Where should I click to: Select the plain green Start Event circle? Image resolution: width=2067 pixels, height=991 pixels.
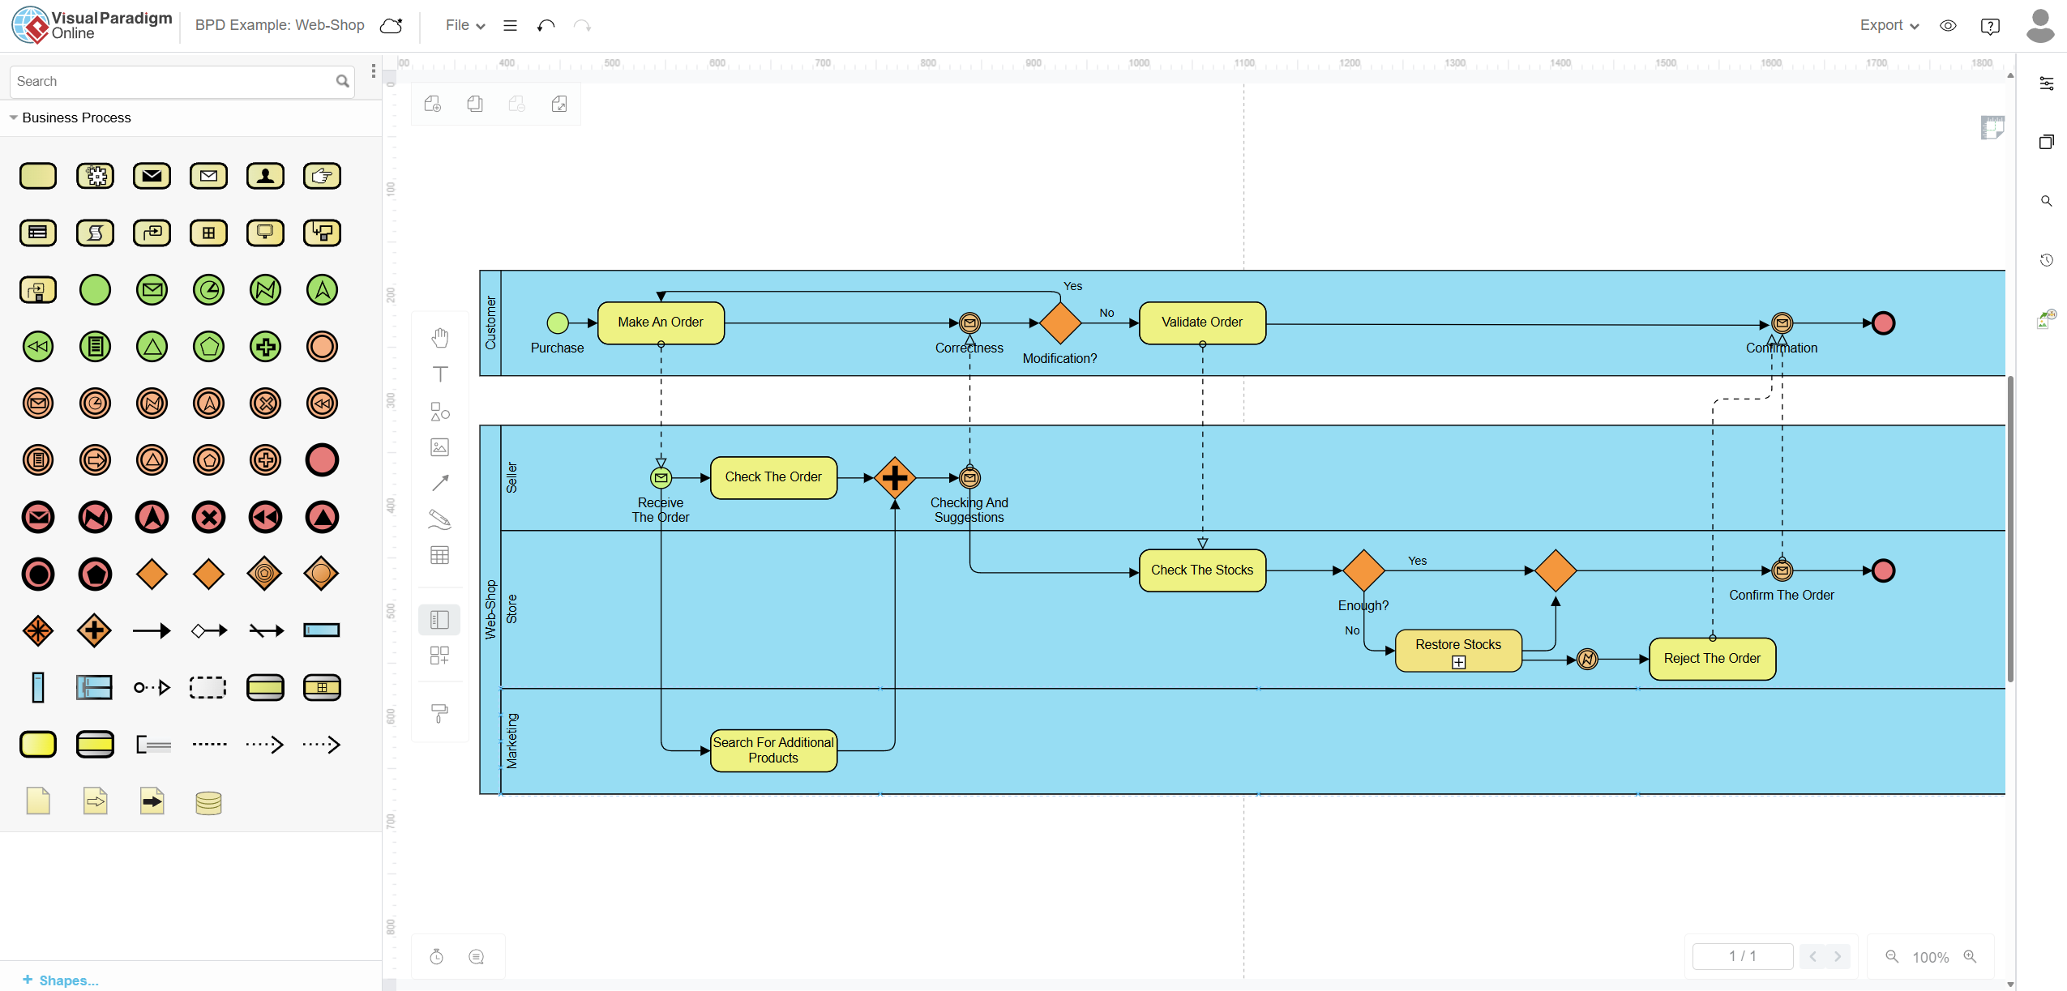click(x=95, y=290)
